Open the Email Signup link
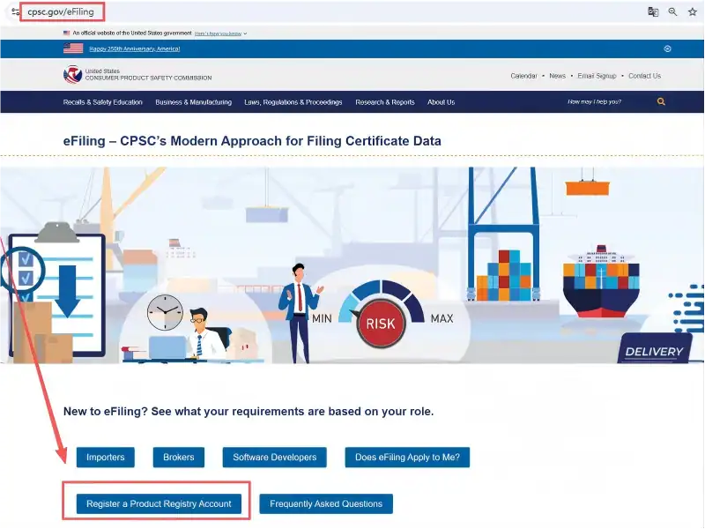Screen dimensions: 705x529 [x=597, y=76]
